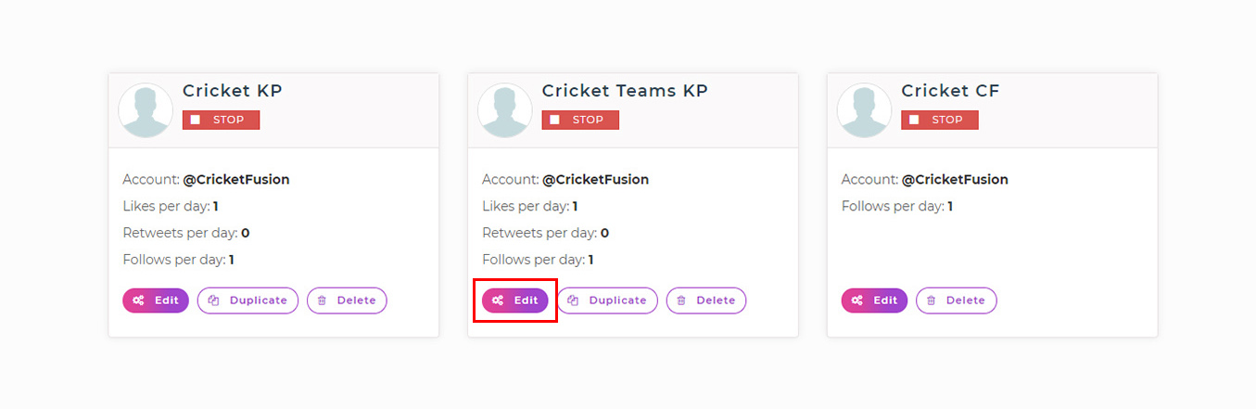Click the Cricket Teams KP profile avatar
Screen dimensions: 1256x409
click(x=505, y=110)
